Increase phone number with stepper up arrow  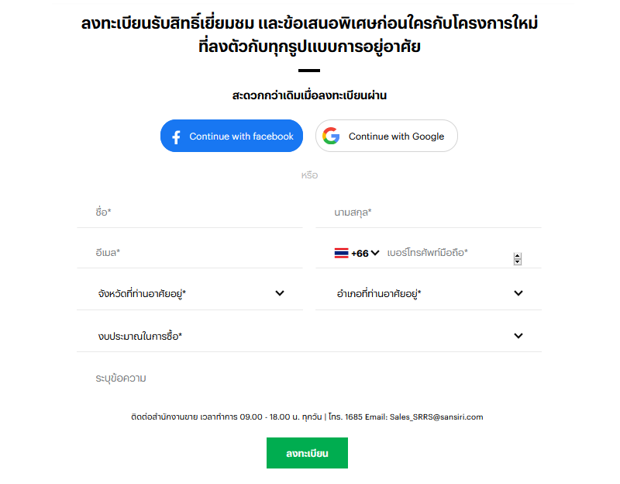click(x=517, y=256)
